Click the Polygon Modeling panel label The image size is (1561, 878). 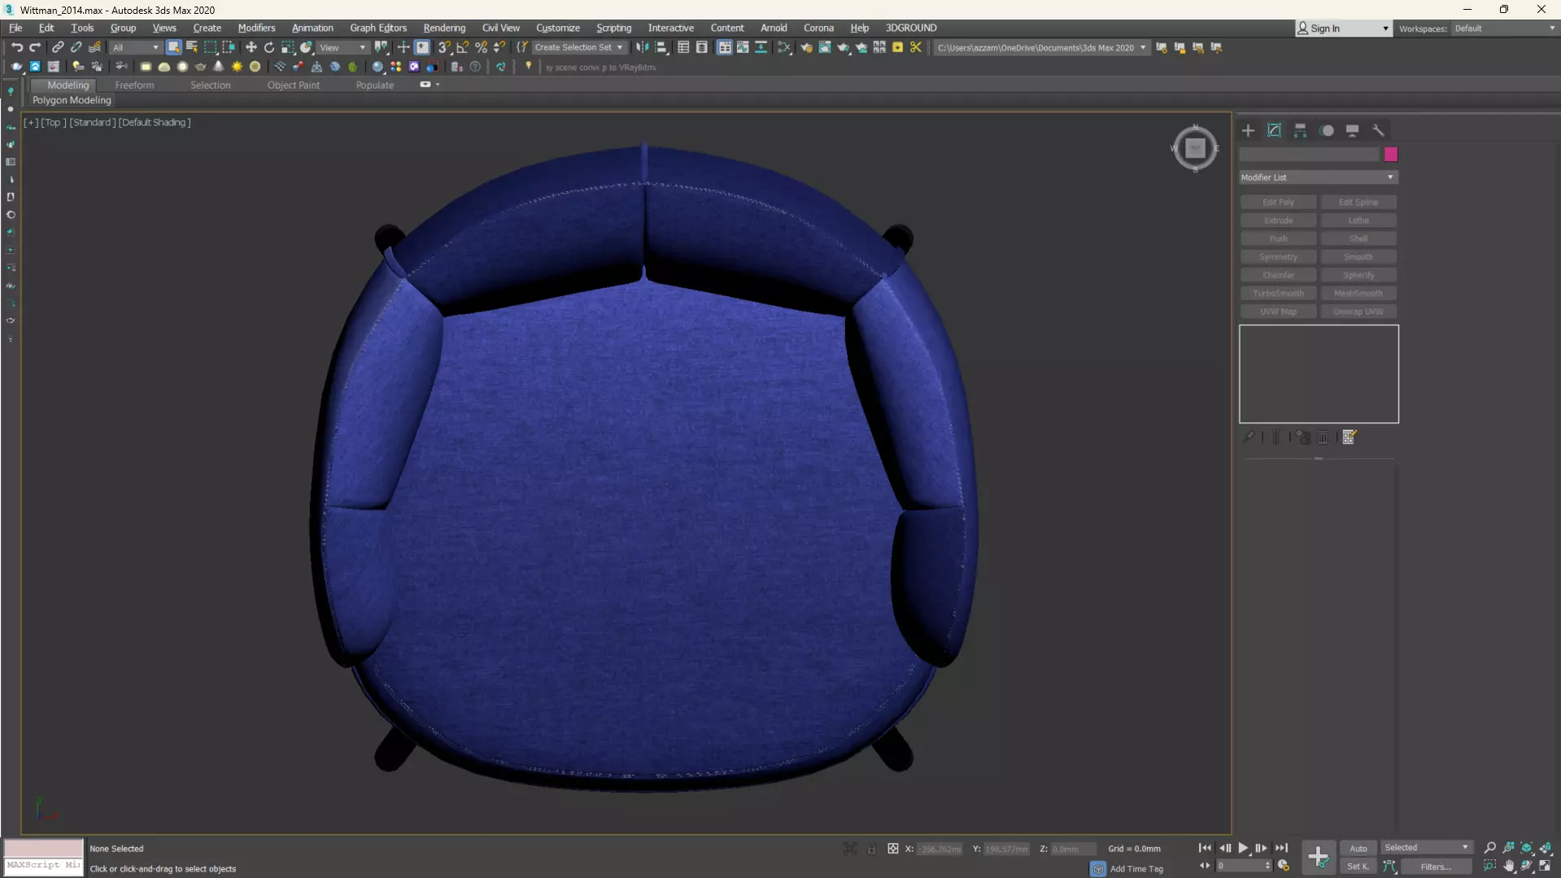(x=72, y=100)
